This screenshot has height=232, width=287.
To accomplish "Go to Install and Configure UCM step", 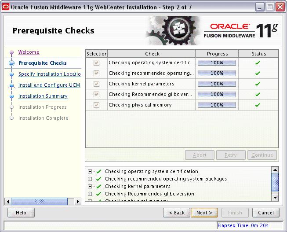I will click(x=49, y=85).
